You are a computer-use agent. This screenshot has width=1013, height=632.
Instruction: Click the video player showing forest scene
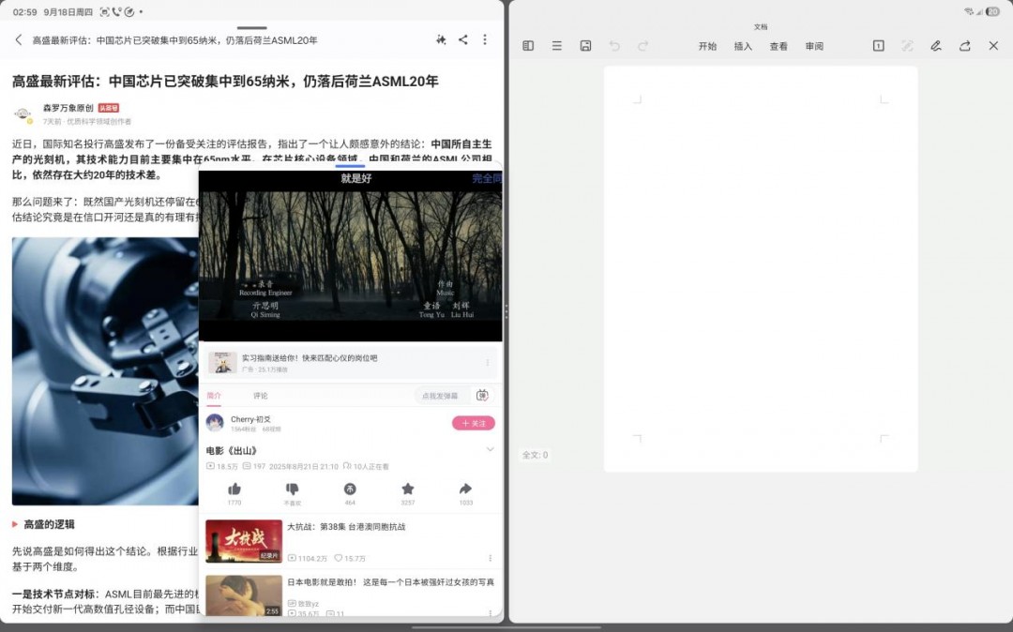click(350, 256)
